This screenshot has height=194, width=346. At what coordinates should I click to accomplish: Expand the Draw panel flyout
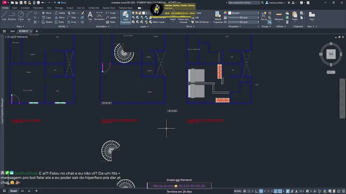[x=20, y=26]
